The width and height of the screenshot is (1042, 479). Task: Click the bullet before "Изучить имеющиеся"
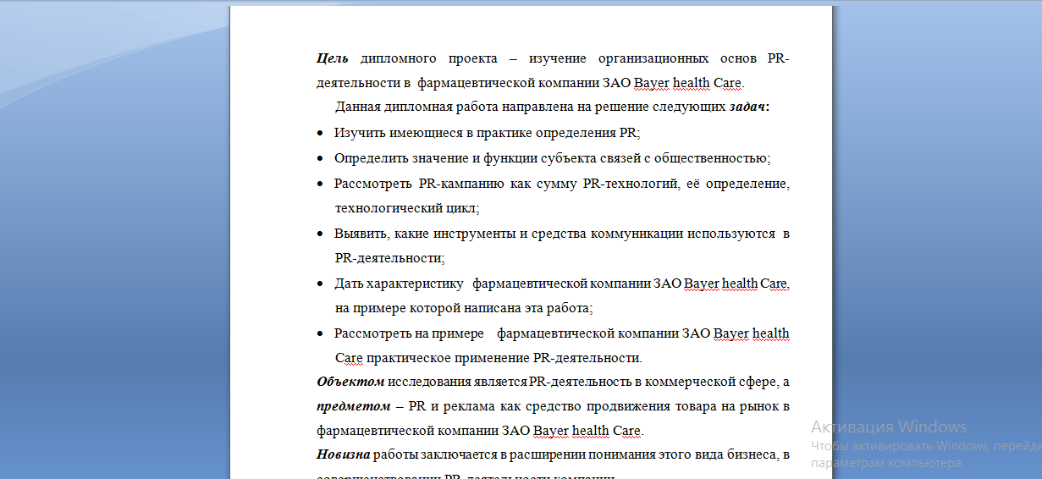coord(320,134)
